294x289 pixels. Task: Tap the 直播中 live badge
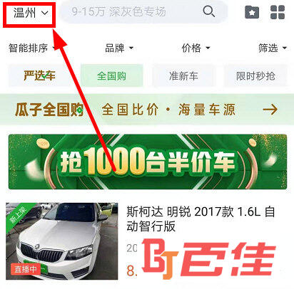click(26, 269)
